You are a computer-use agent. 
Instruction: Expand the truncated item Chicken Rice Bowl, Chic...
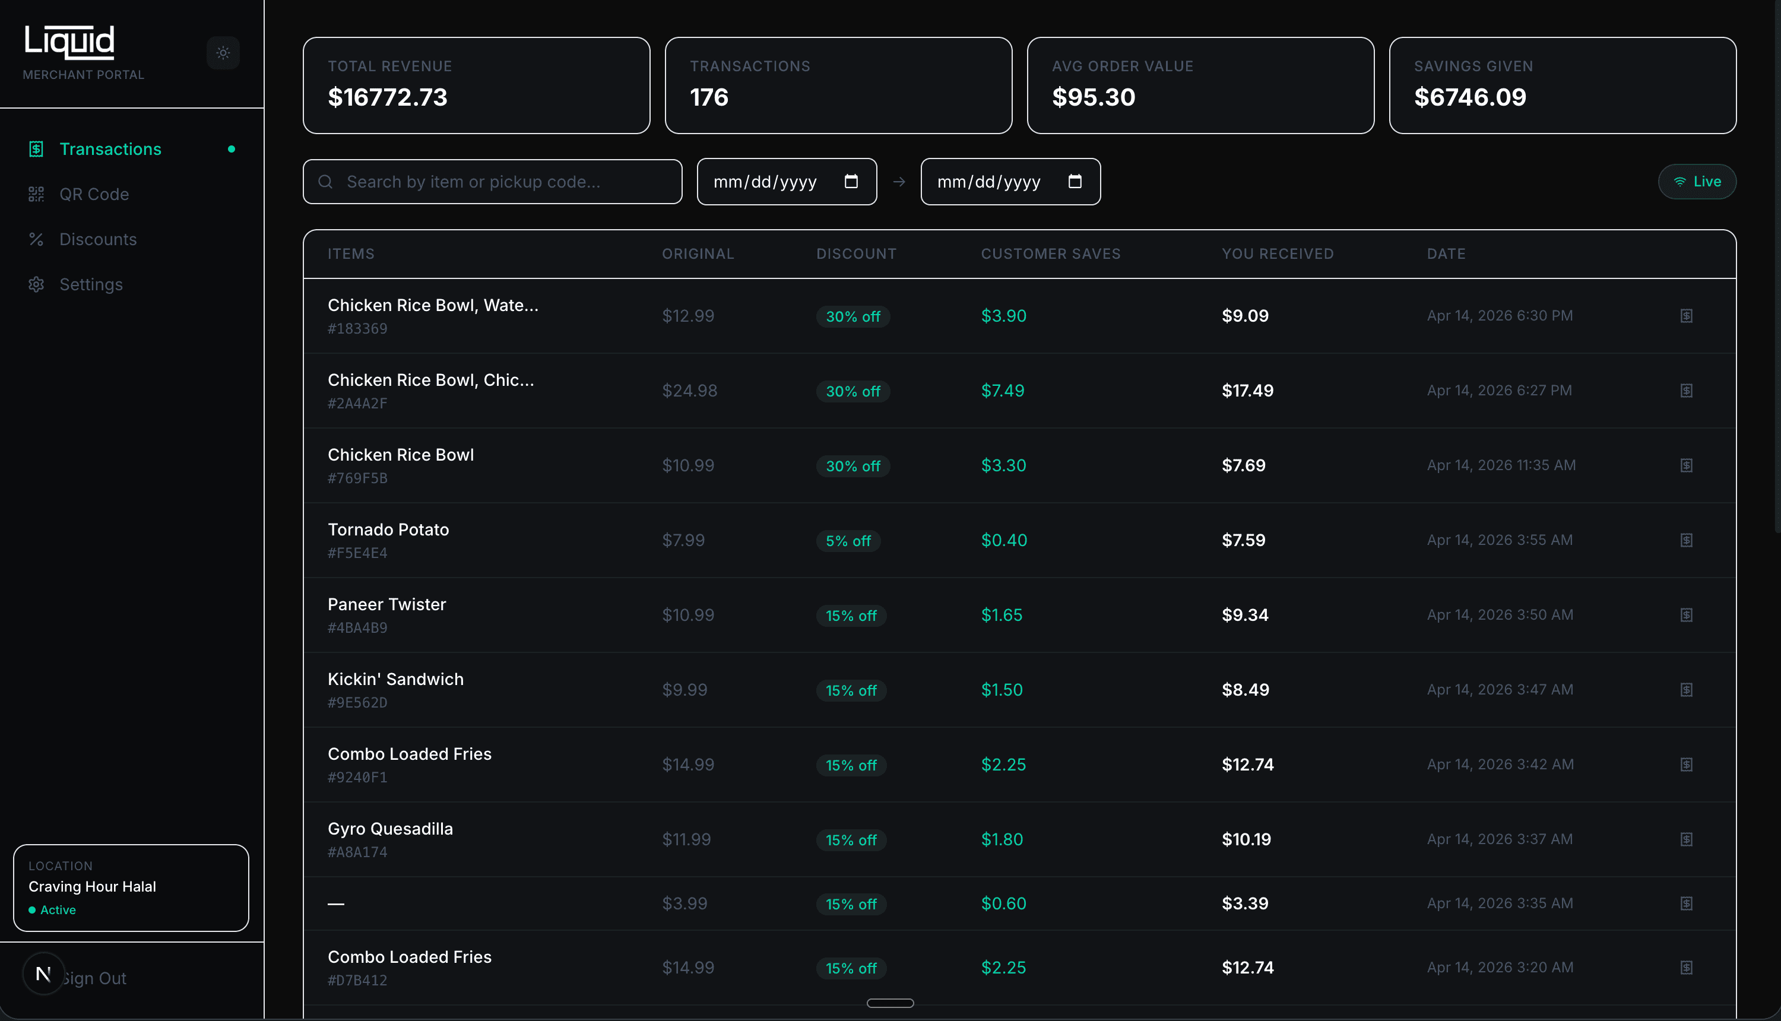[x=430, y=379]
